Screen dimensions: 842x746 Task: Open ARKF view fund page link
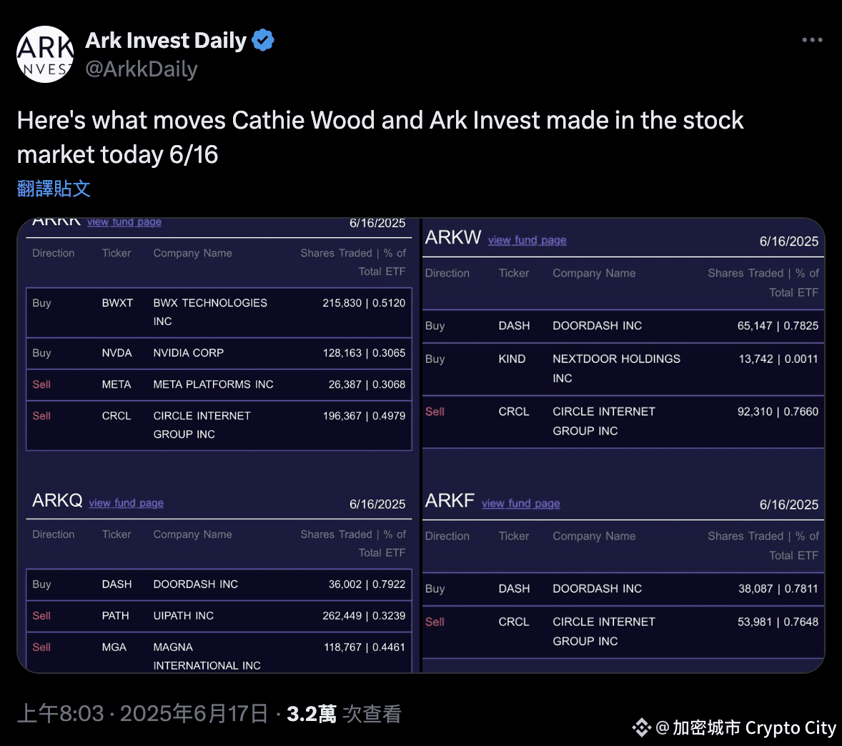click(521, 504)
